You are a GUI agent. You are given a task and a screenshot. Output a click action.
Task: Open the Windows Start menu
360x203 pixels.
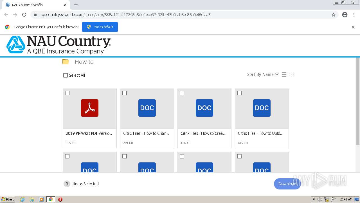click(x=8, y=199)
